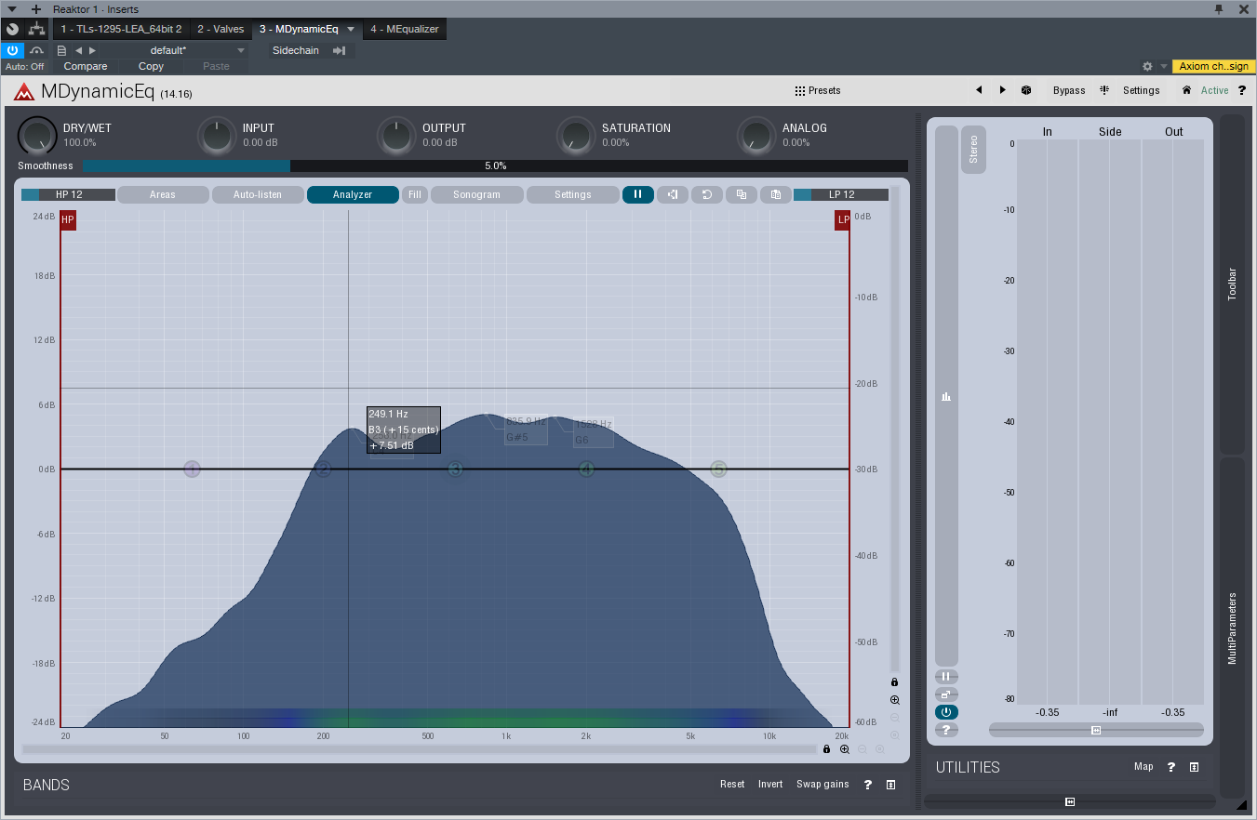Toggle the Sonogram view
The height and width of the screenshot is (820, 1257).
[x=477, y=194]
